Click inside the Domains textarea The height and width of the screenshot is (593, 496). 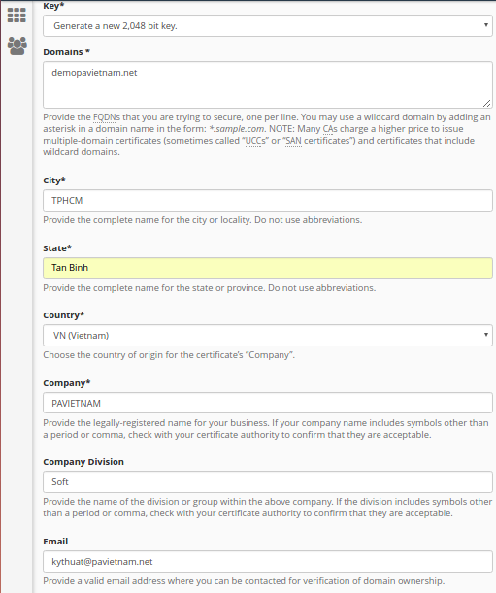coord(268,85)
